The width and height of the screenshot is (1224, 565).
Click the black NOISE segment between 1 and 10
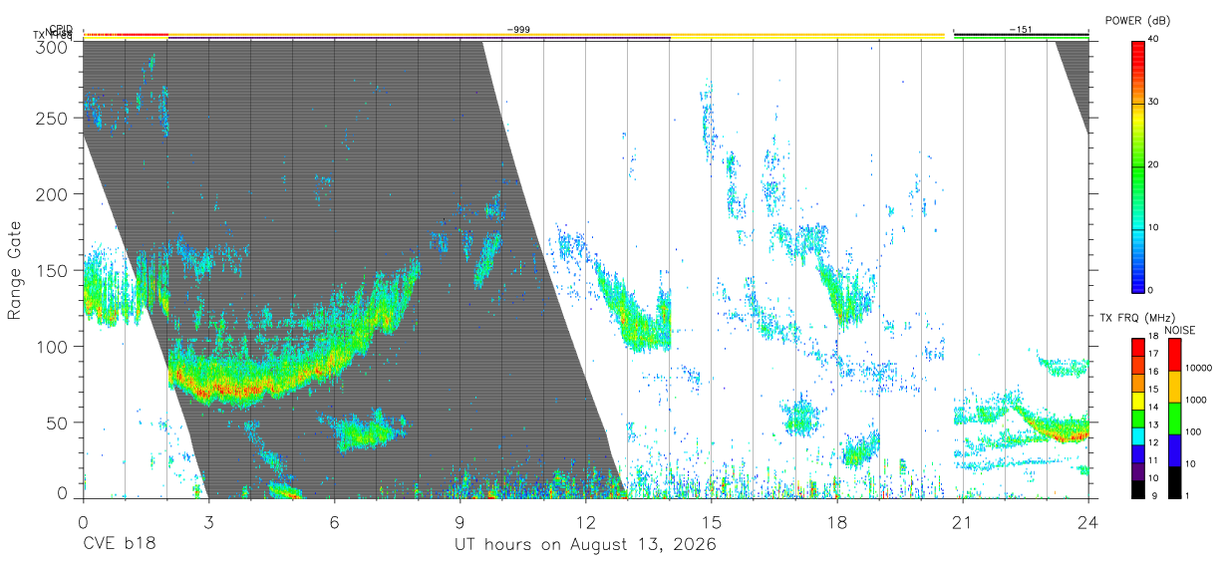[1174, 481]
